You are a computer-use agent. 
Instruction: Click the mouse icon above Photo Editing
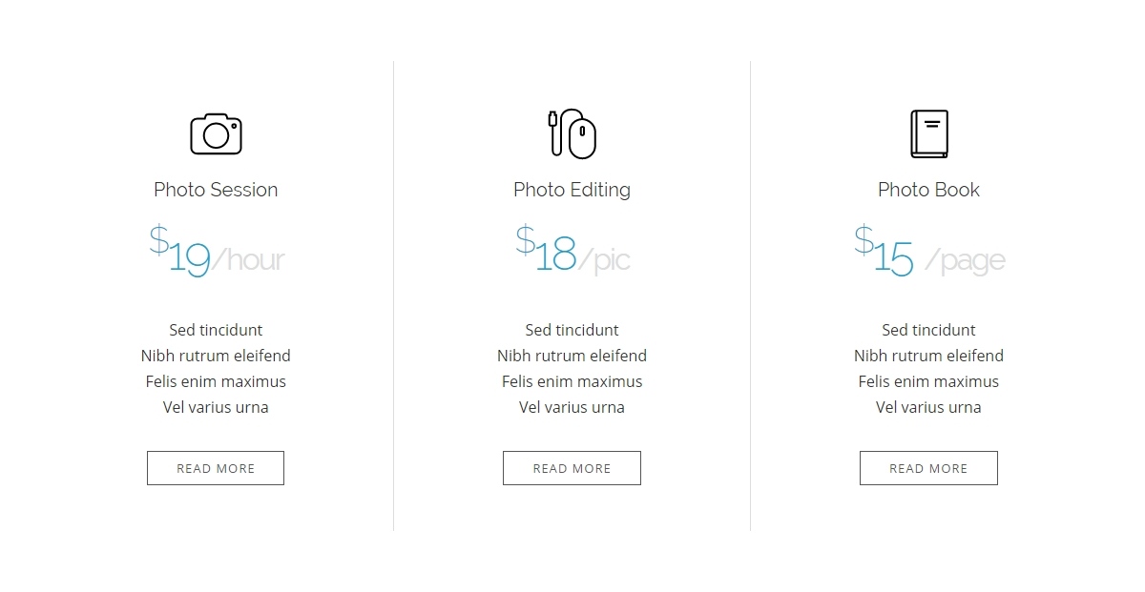coord(572,133)
